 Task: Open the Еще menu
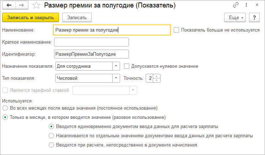235,17
